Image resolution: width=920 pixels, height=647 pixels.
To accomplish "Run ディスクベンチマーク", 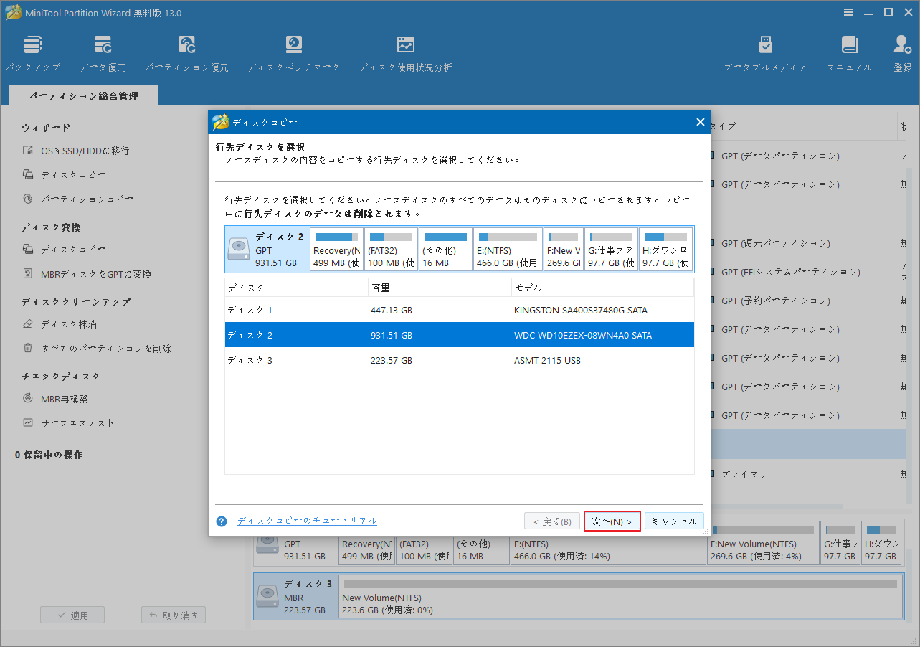I will pos(293,50).
